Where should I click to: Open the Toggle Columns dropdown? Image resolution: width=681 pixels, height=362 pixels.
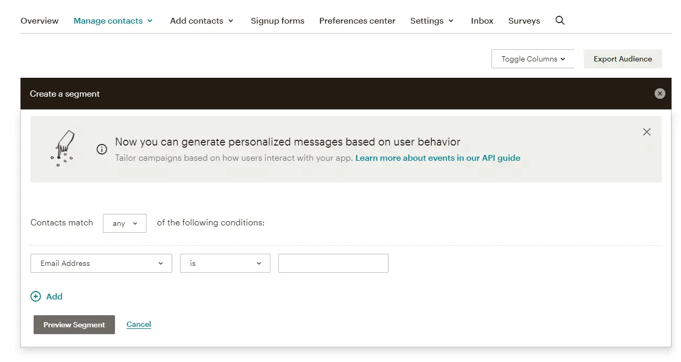pos(533,59)
